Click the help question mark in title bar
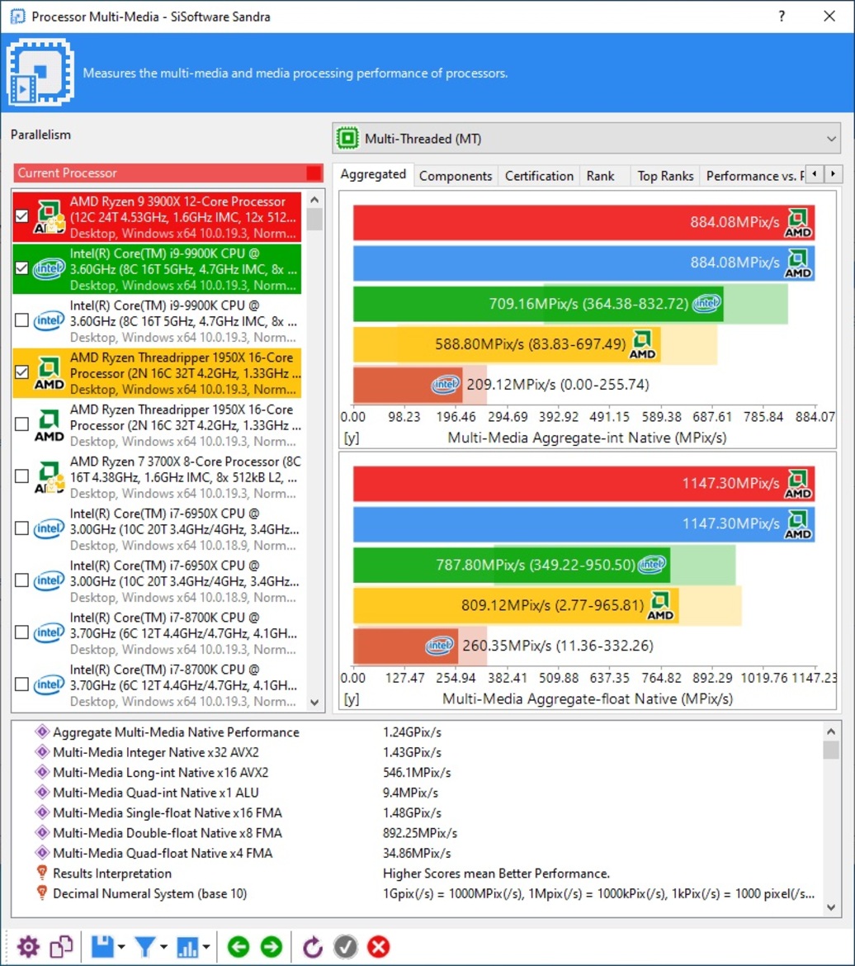The image size is (855, 966). (782, 16)
